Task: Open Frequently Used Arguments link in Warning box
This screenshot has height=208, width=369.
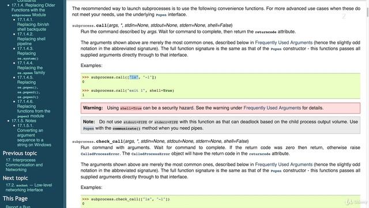Action: tap(272, 108)
